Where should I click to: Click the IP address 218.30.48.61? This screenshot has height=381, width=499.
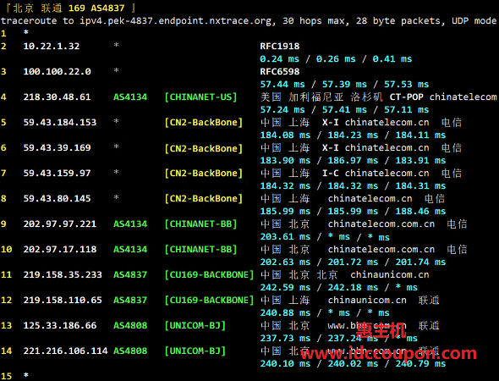point(57,97)
